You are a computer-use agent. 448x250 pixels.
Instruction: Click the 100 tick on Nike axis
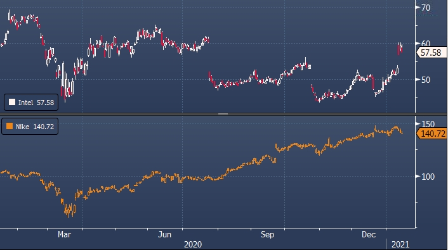pos(428,177)
